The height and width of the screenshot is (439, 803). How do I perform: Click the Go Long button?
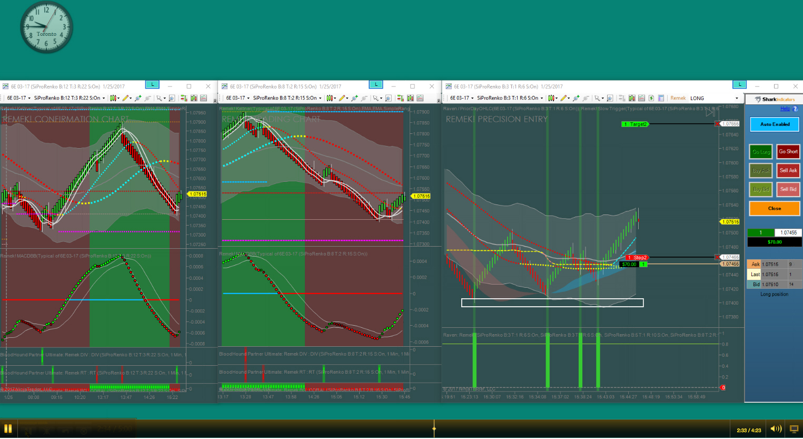coord(761,152)
